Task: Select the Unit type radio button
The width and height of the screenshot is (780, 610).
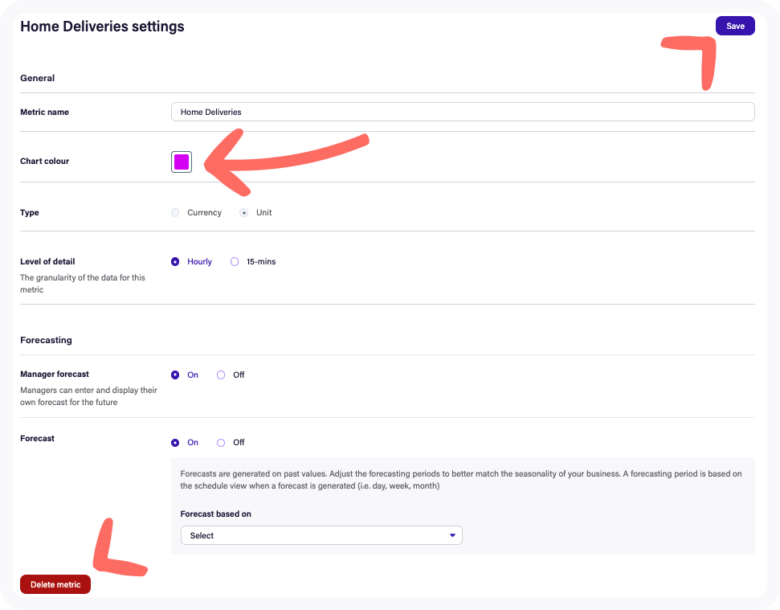Action: (x=244, y=213)
